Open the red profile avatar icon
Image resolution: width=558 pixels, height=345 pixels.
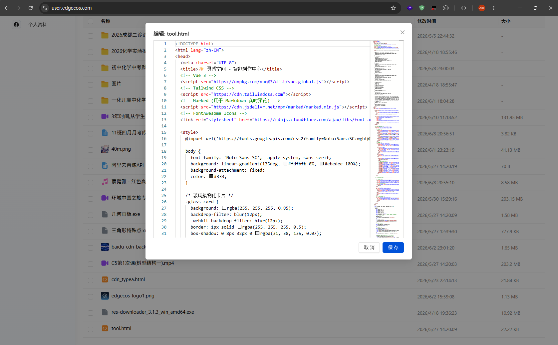(x=482, y=8)
